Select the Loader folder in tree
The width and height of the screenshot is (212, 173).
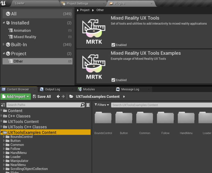click(x=16, y=157)
